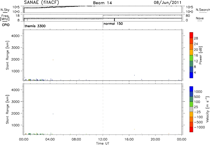Click the "500" Velocity colorbar tick label
The height and width of the screenshot is (145, 210).
pos(197,97)
